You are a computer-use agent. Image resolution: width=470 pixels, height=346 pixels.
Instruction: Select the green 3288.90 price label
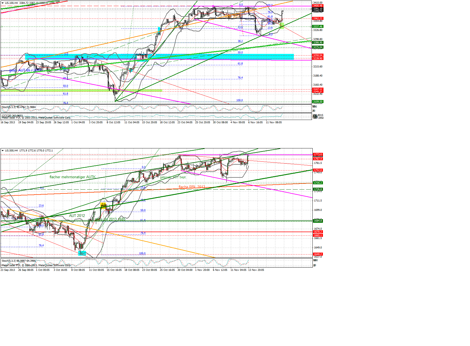[x=318, y=43]
